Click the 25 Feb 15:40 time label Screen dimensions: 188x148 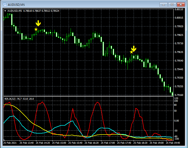(75, 143)
